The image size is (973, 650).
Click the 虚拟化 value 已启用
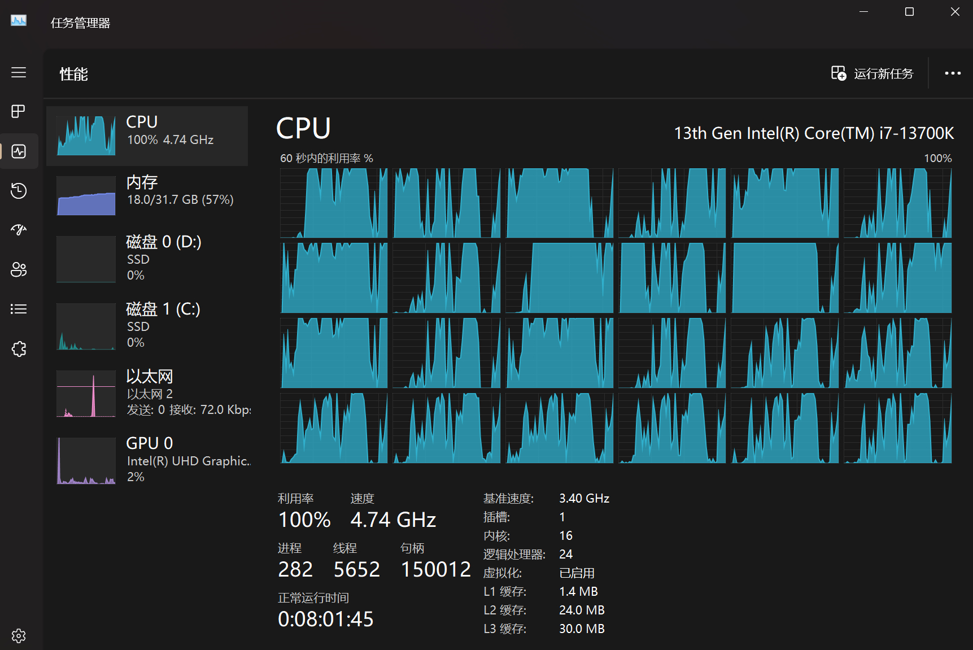(x=577, y=573)
